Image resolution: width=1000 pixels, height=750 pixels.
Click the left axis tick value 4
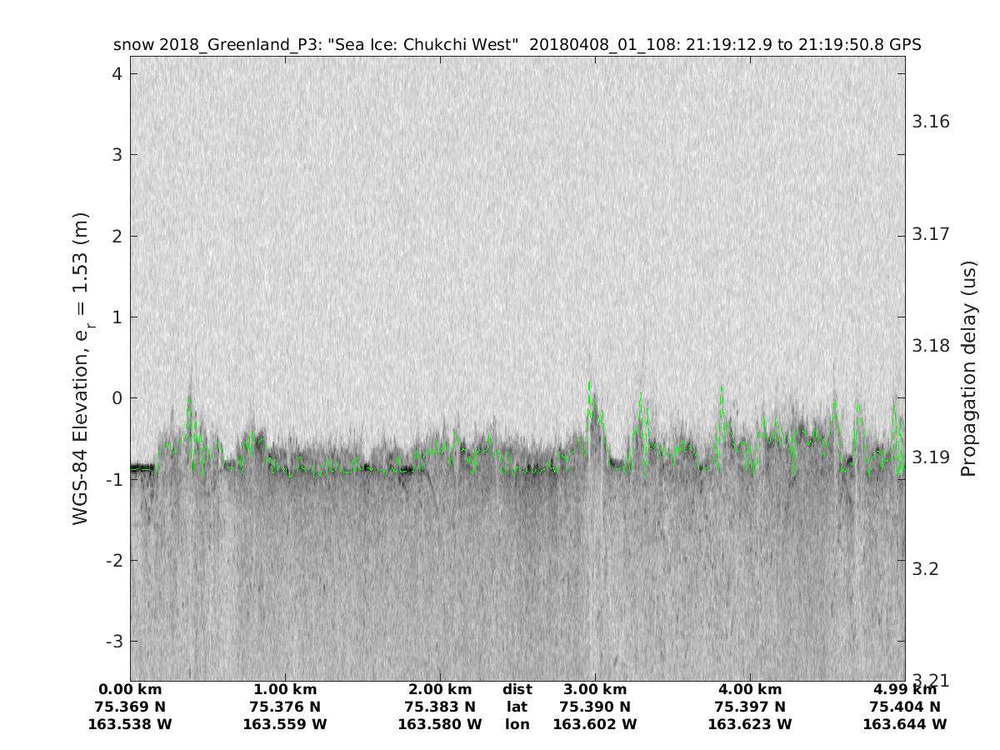[117, 73]
